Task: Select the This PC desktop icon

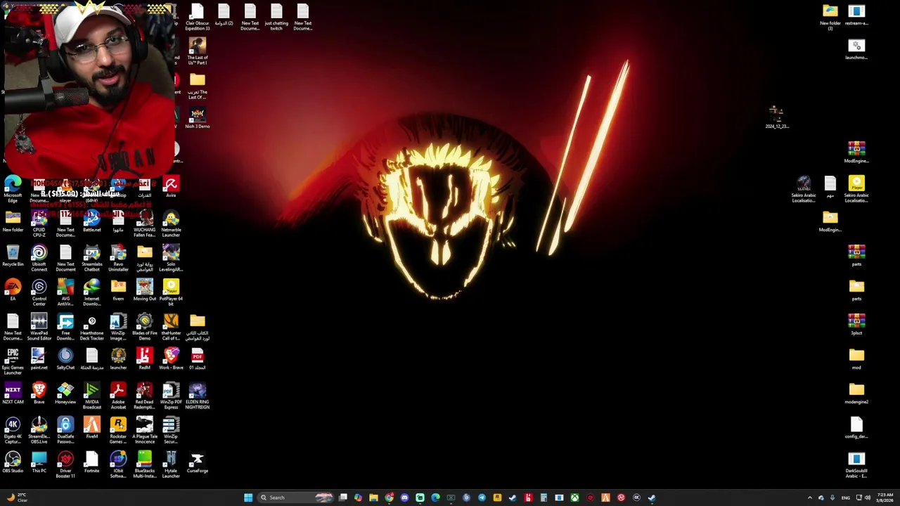Action: pos(39,462)
